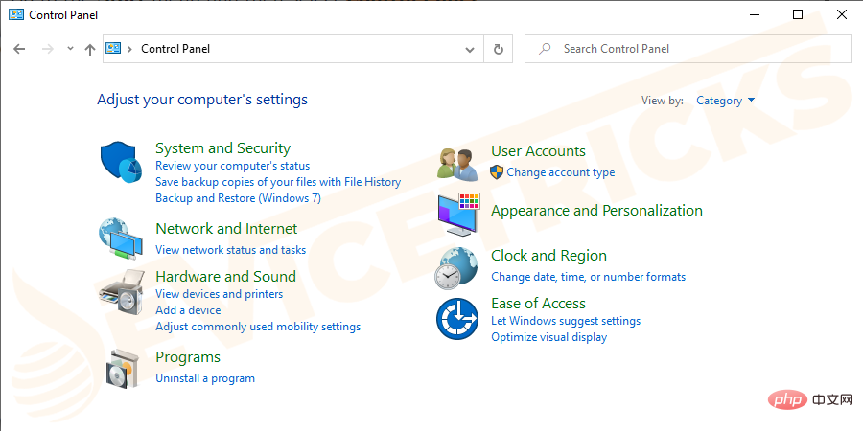Image resolution: width=863 pixels, height=431 pixels.
Task: Click the Forward arrow button
Action: pos(48,49)
